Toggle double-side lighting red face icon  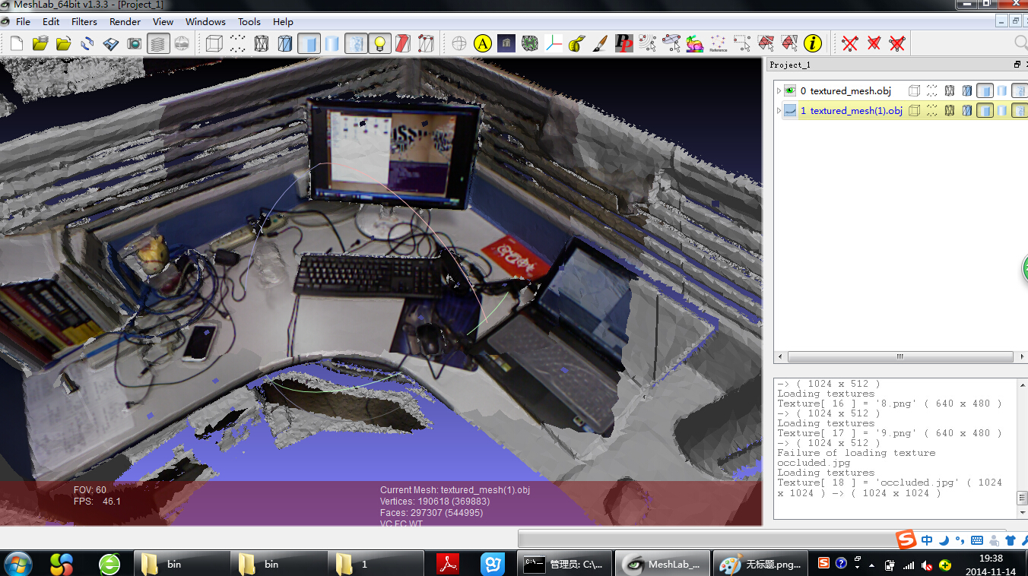point(403,43)
